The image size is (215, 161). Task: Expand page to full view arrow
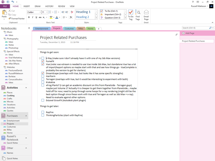176,35
